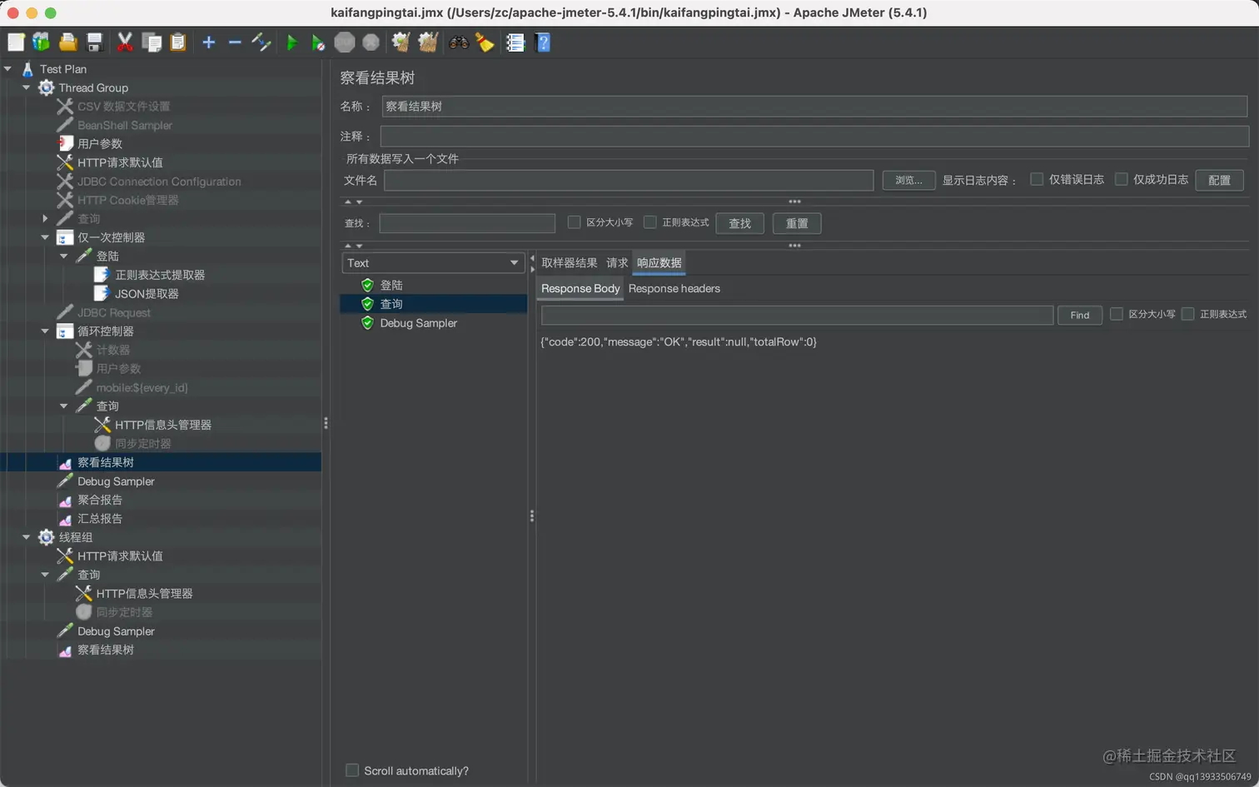The height and width of the screenshot is (787, 1259).
Task: Focus the Find text field in Response Body
Action: [x=797, y=315]
